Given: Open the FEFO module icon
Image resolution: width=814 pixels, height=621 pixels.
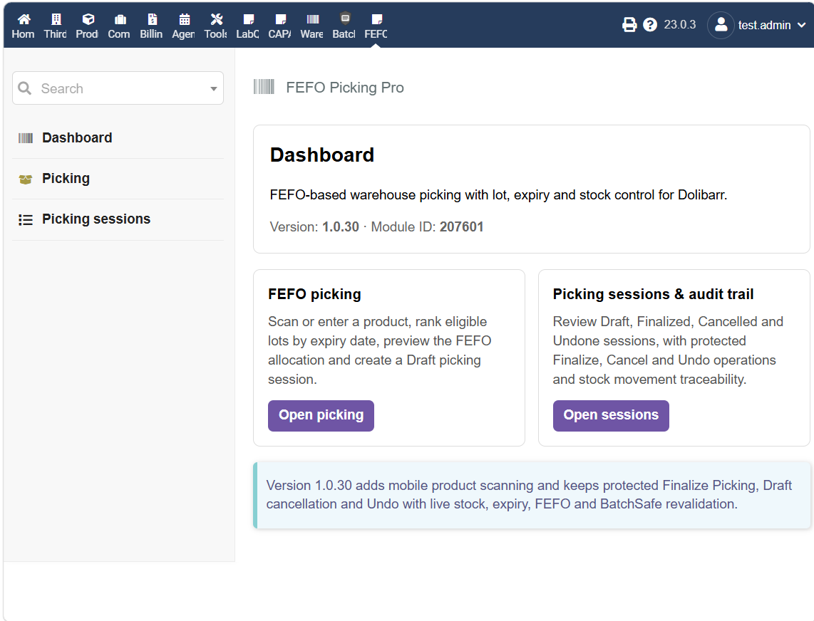Looking at the screenshot, I should point(377,20).
